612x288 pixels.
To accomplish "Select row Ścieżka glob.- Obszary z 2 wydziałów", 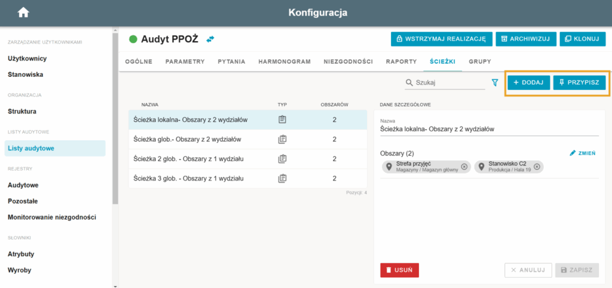I will pyautogui.click(x=248, y=140).
